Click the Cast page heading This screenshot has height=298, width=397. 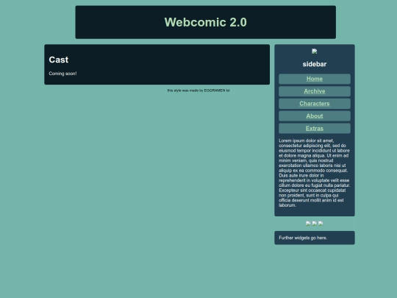[59, 60]
